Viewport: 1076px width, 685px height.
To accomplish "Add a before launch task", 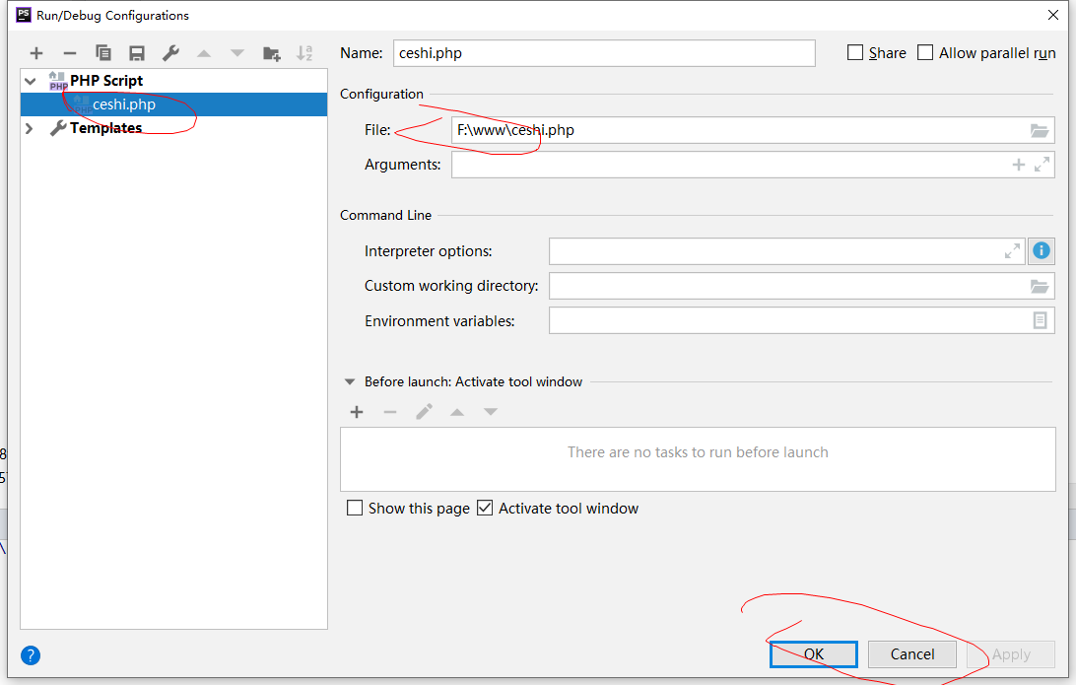I will (x=357, y=412).
